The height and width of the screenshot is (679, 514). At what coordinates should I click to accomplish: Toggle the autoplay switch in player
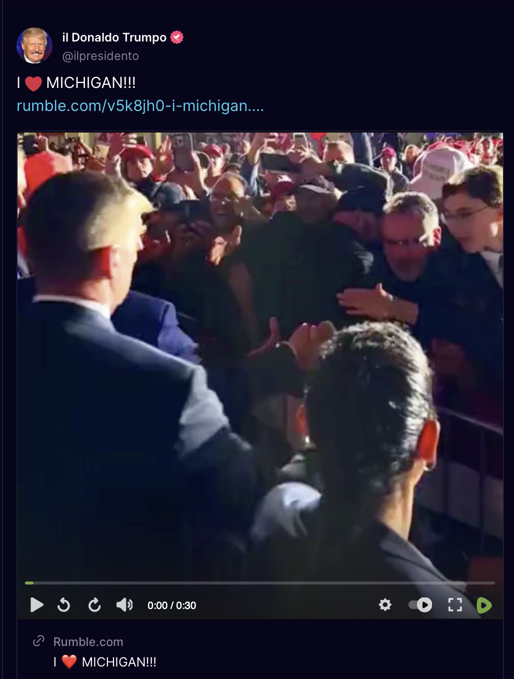pos(420,605)
